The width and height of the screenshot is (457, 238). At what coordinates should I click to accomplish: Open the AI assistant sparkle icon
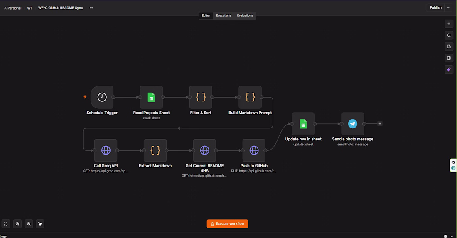coord(449,70)
